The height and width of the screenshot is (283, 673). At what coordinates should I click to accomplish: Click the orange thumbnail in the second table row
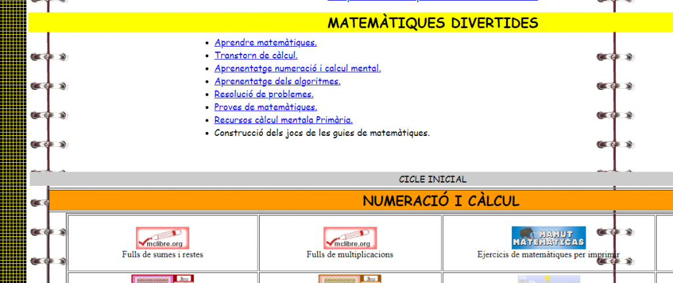pos(350,279)
